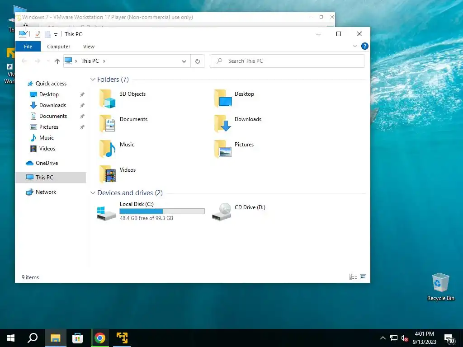463x347 pixels.
Task: Select the CD Drive (D:) icon
Action: (222, 211)
